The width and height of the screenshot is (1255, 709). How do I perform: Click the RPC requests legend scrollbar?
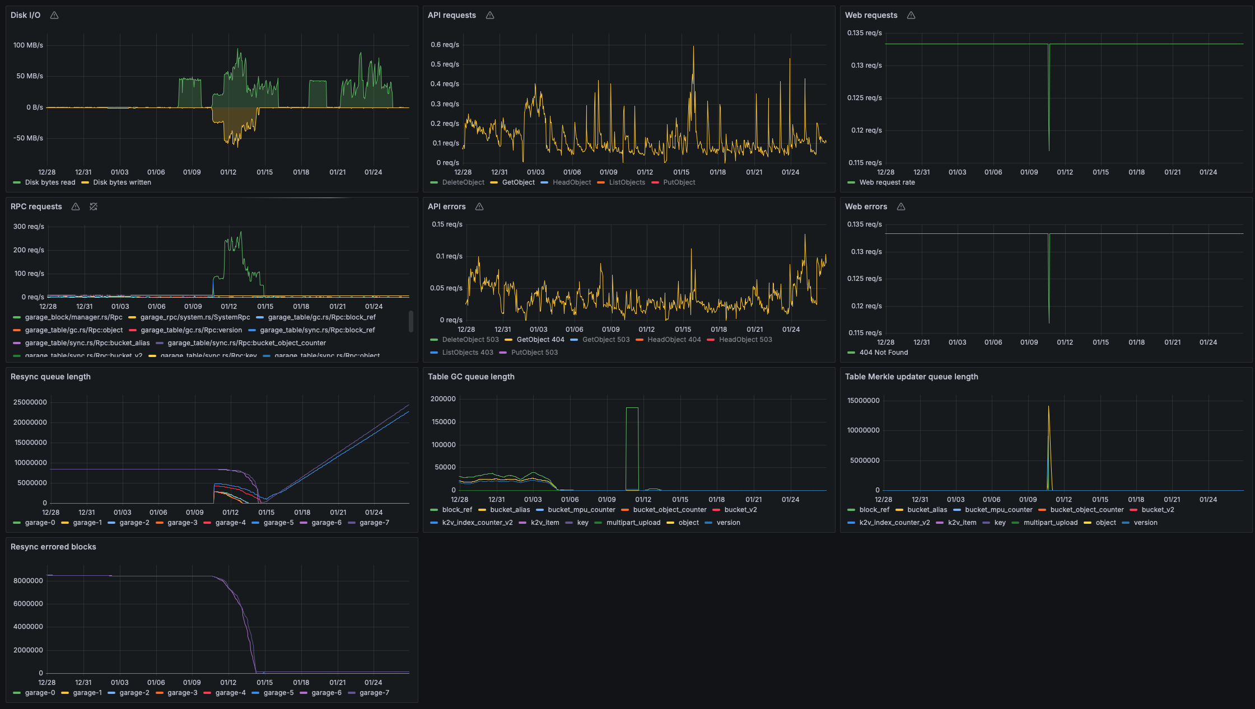tap(411, 321)
